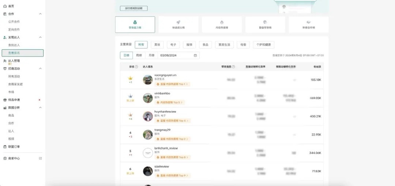
Task: Open 公开合作 in the sidebar
Action: [x=14, y=22]
